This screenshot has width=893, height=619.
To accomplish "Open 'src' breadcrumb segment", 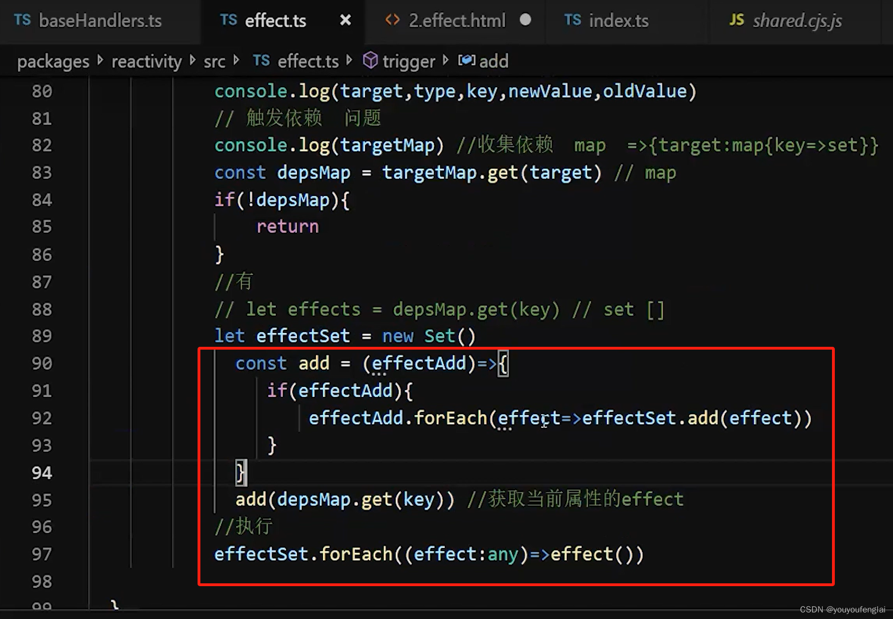I will (214, 61).
